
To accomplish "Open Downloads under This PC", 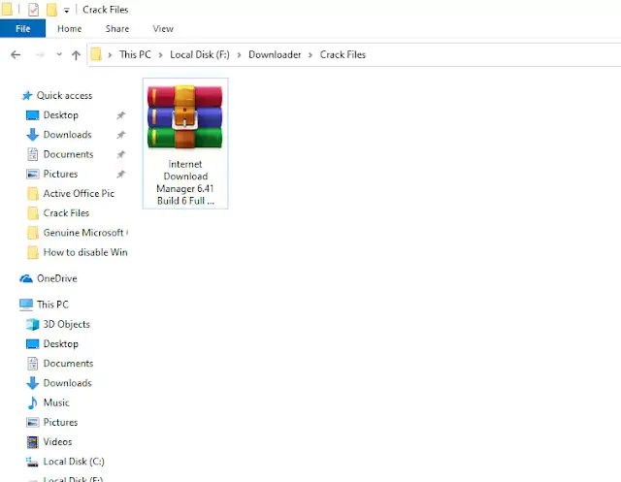I will [67, 383].
